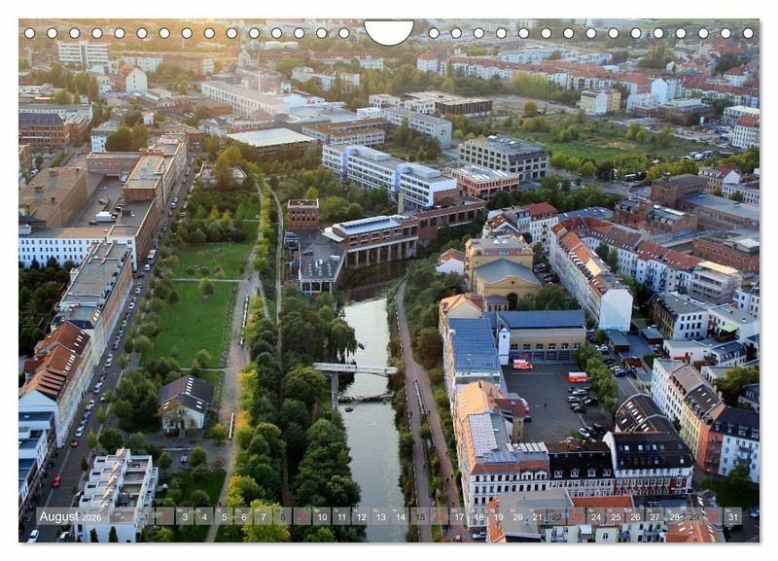Click the orange truck in the parking lot

pos(577,376)
